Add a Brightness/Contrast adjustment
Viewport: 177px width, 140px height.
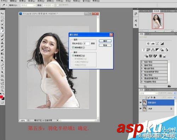pyautogui.click(x=148, y=43)
